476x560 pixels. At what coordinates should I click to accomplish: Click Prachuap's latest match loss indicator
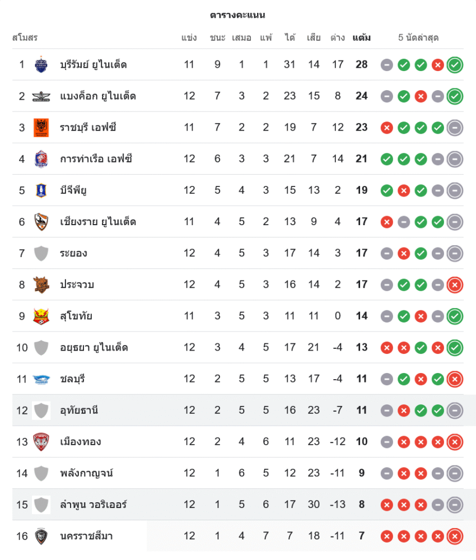[455, 284]
